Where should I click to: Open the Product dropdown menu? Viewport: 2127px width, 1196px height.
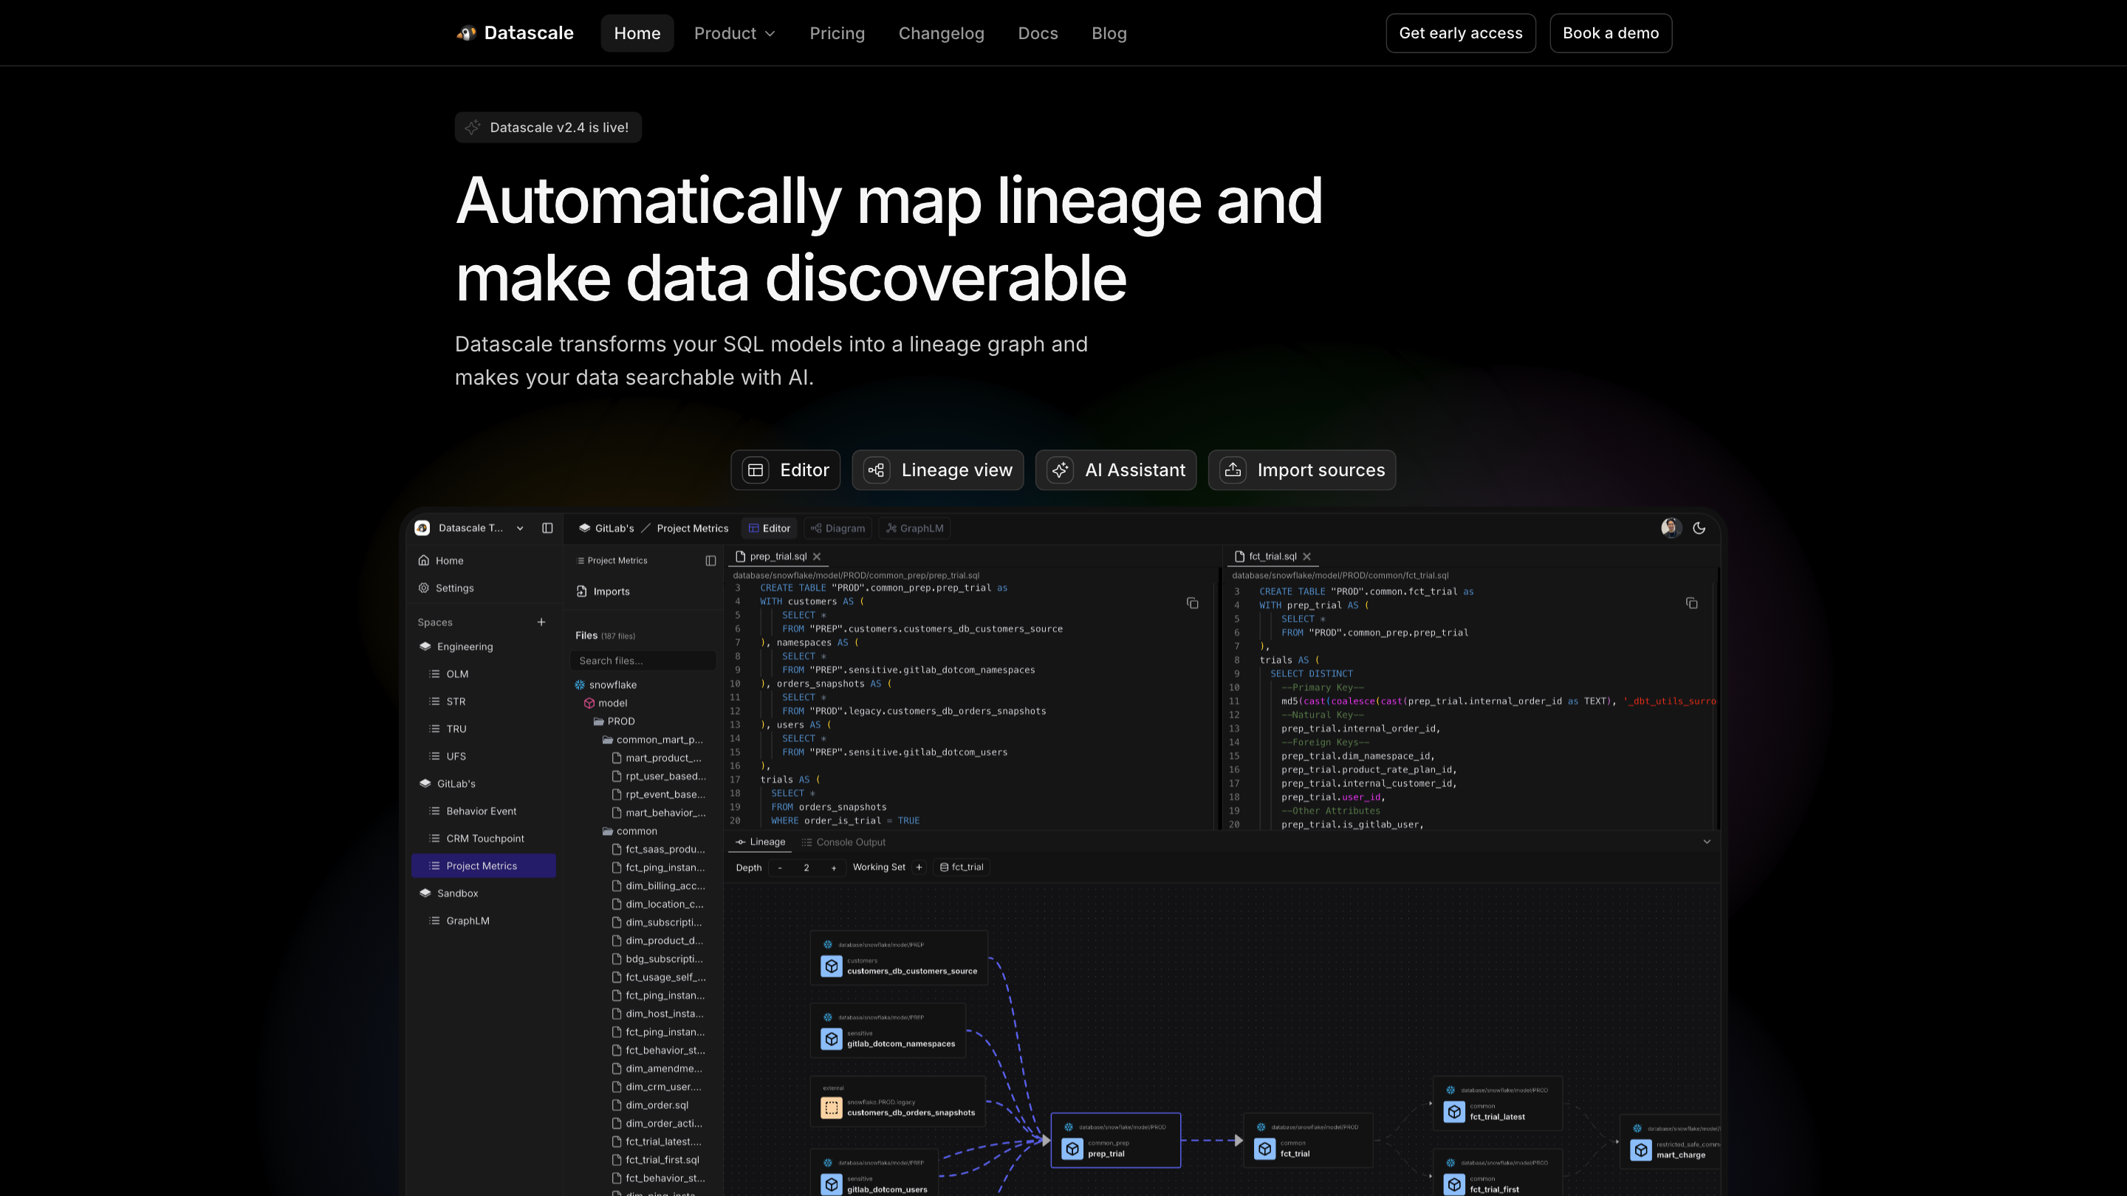[x=734, y=33]
